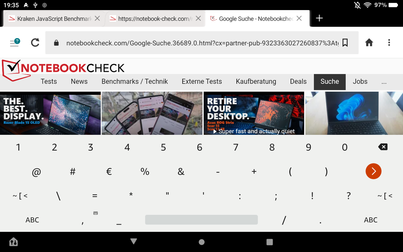Tap the equals sign key
403x252 pixels.
pyautogui.click(x=95, y=196)
